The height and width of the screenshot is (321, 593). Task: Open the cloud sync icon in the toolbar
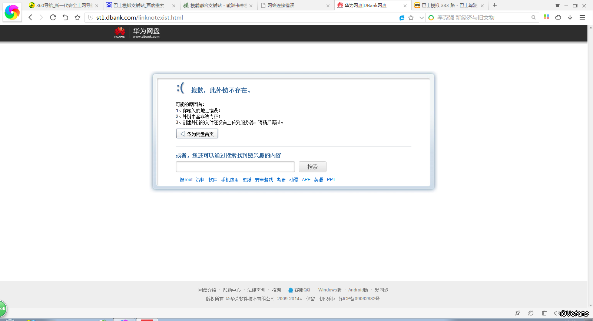click(558, 17)
